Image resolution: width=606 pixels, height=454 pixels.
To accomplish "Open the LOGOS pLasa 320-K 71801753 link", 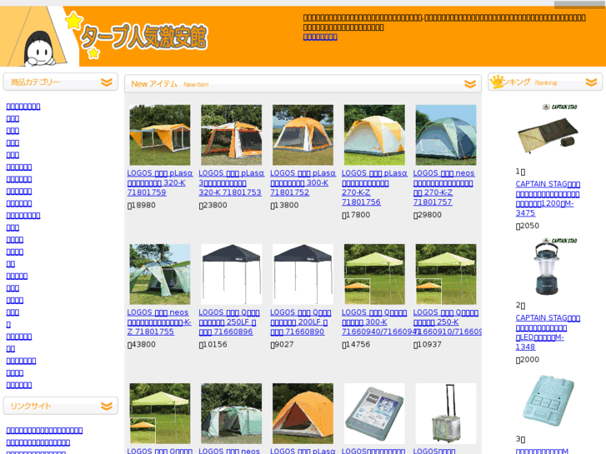I will 231,182.
